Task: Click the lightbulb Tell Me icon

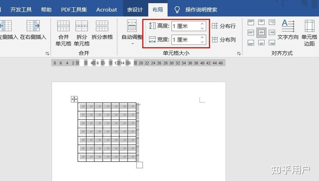Action: [x=177, y=9]
